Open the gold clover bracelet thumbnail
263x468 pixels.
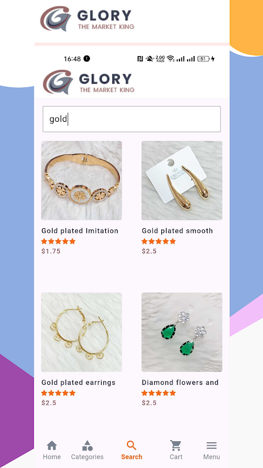pos(81,181)
